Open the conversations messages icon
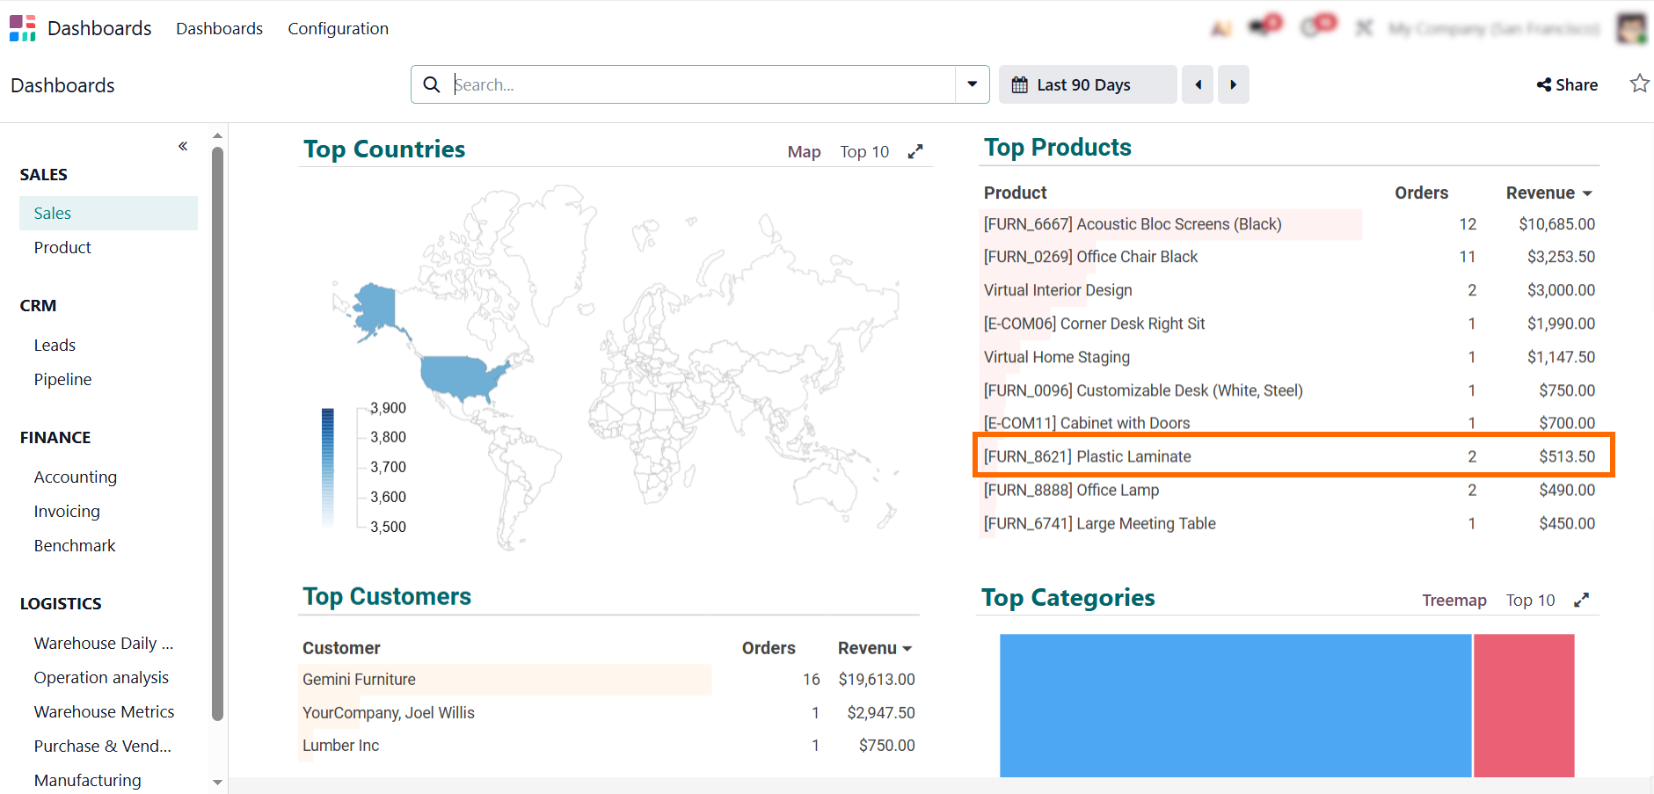The height and width of the screenshot is (794, 1654). (1264, 27)
